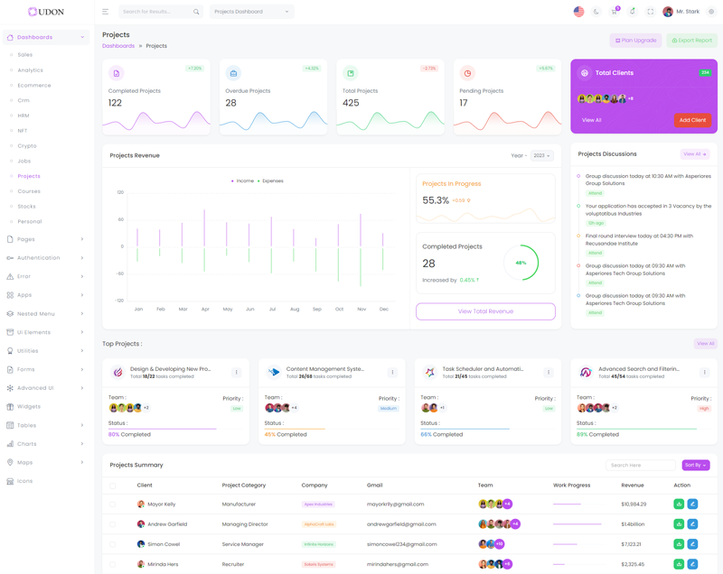The image size is (723, 574).
Task: Click the hamburger menu toggle icon
Action: (x=105, y=12)
